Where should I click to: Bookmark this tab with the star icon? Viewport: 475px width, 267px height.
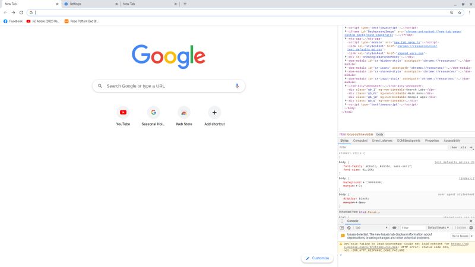tap(460, 12)
